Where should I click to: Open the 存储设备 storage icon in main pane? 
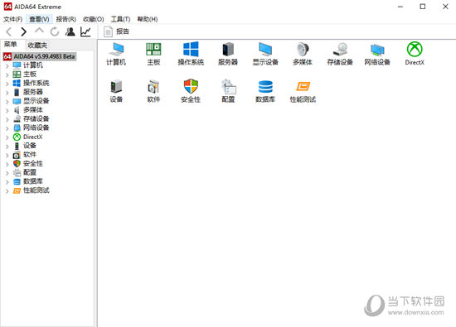click(x=340, y=54)
